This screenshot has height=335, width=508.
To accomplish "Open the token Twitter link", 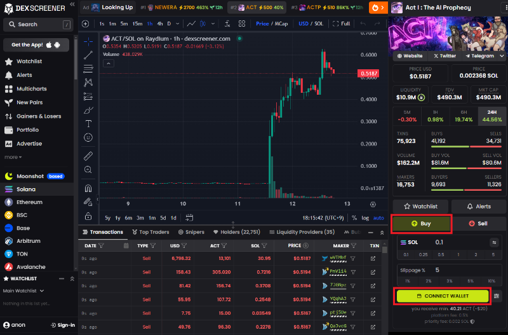I will 444,56.
